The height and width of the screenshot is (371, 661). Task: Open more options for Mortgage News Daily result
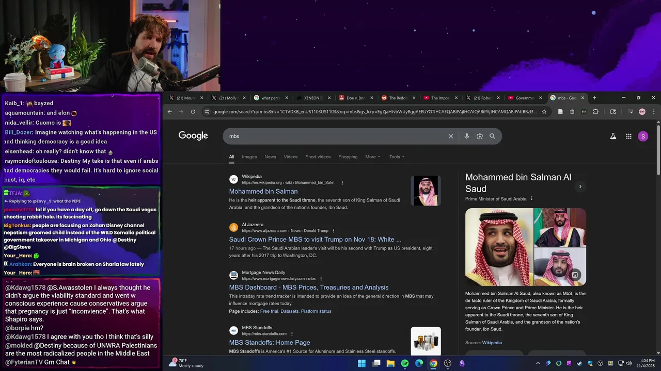pyautogui.click(x=321, y=279)
